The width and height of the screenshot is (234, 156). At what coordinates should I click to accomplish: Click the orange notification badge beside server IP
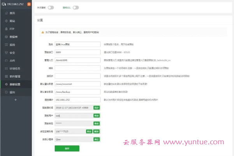pyautogui.click(x=29, y=4)
